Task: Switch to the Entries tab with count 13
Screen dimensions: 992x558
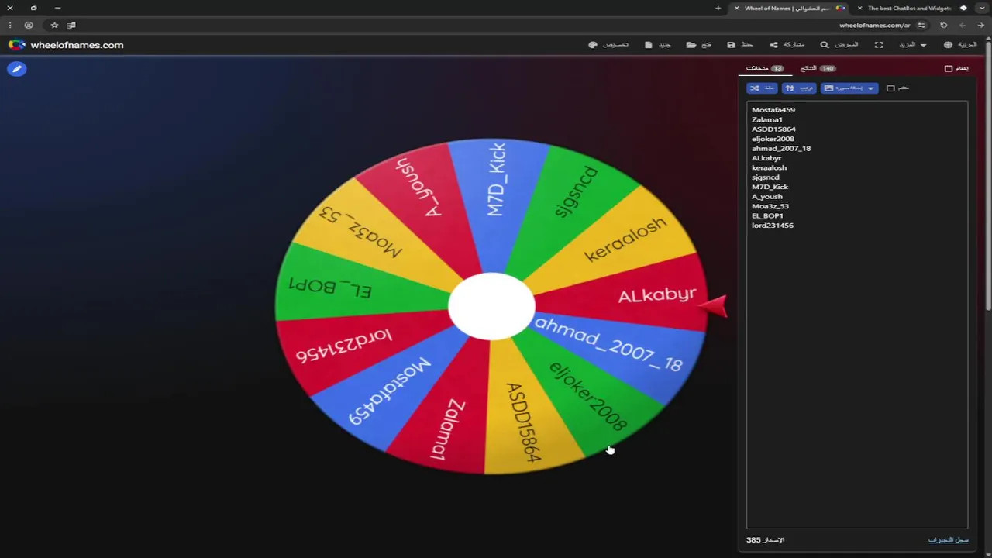Action: [x=765, y=68]
